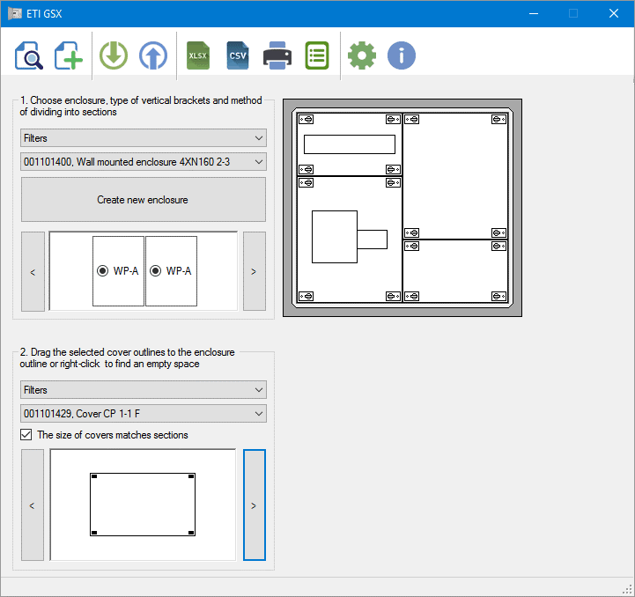This screenshot has height=597, width=635.
Task: Select the right WP-A radio button
Action: (x=156, y=271)
